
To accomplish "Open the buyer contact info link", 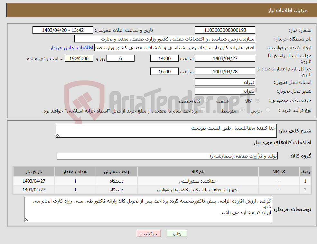I will 72,48.
